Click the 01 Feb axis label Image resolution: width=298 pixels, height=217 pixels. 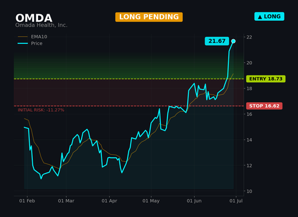27,201
